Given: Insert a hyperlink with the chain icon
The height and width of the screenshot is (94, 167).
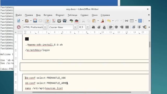Looking at the screenshot, I should 127,21.
